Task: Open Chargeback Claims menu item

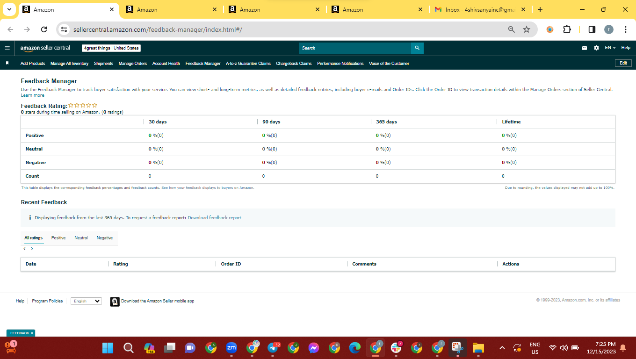Action: pos(294,64)
